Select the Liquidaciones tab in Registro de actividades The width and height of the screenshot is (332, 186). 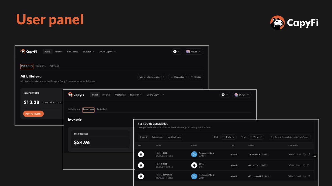[x=173, y=137]
